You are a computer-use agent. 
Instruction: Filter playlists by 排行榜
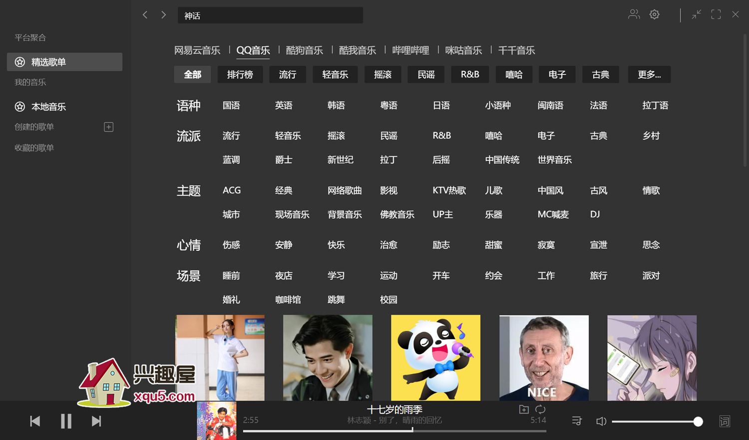click(x=240, y=74)
